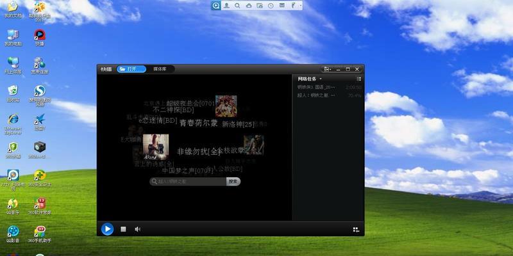The height and width of the screenshot is (256, 513).
Task: Select the first network task ending in 国语
Action: [x=330, y=87]
